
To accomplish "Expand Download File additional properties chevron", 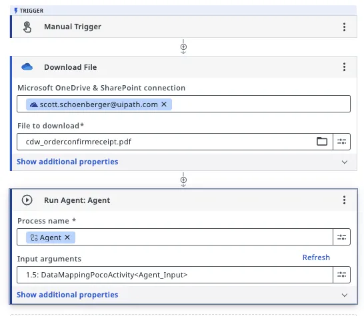I will tap(345, 162).
